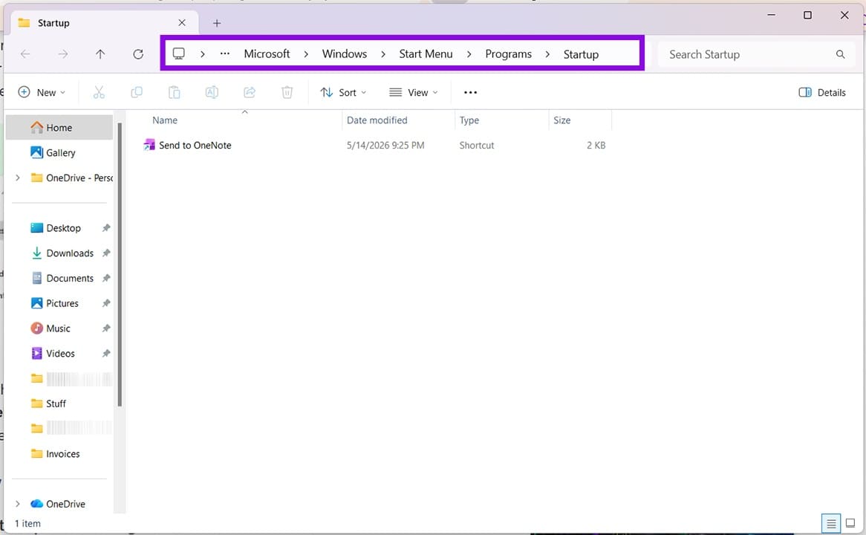Toggle the Details pane button
The image size is (866, 535).
coord(822,92)
